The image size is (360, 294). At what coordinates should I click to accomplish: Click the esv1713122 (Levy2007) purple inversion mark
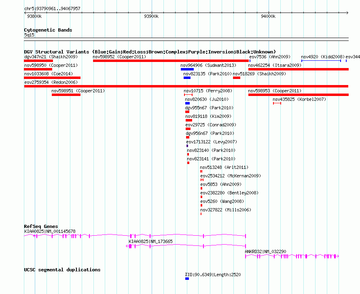[187, 146]
